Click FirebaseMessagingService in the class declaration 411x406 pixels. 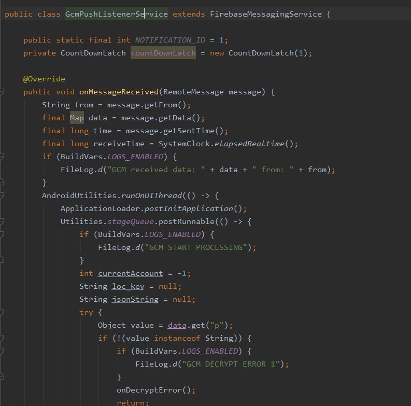[265, 14]
